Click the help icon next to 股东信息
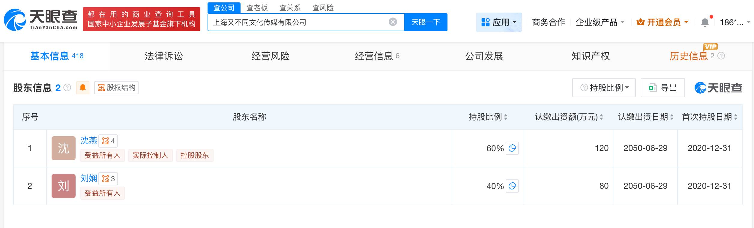Image resolution: width=754 pixels, height=228 pixels. tap(67, 88)
